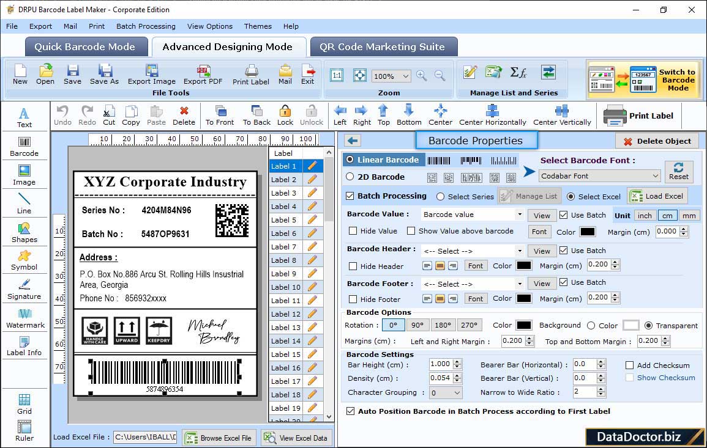
Task: Switch to QR Code Marketing Suite tab
Action: (x=383, y=47)
